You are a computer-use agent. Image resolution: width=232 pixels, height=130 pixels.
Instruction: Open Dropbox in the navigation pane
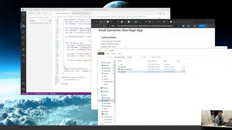105,88
